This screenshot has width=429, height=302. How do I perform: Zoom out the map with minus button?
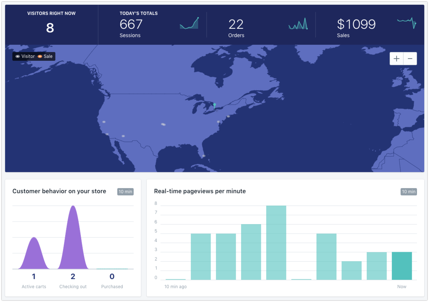[x=410, y=59]
